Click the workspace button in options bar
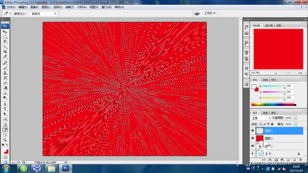The image size is (308, 173). (x=210, y=13)
